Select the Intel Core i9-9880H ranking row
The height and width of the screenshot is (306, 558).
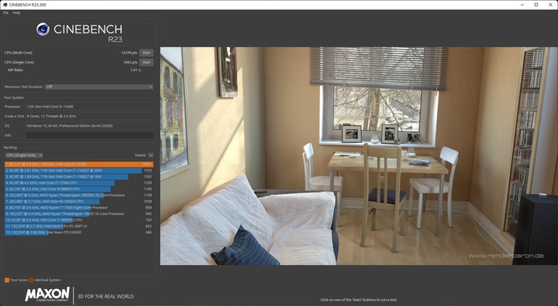[x=79, y=189]
